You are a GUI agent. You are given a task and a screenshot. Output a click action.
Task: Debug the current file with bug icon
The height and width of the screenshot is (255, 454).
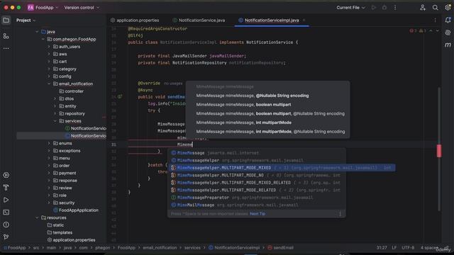(x=384, y=8)
